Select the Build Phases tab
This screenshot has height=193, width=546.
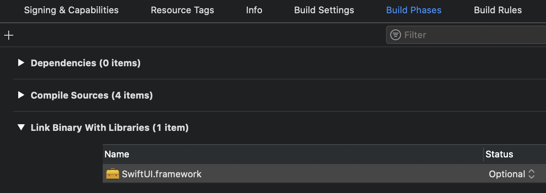[414, 10]
